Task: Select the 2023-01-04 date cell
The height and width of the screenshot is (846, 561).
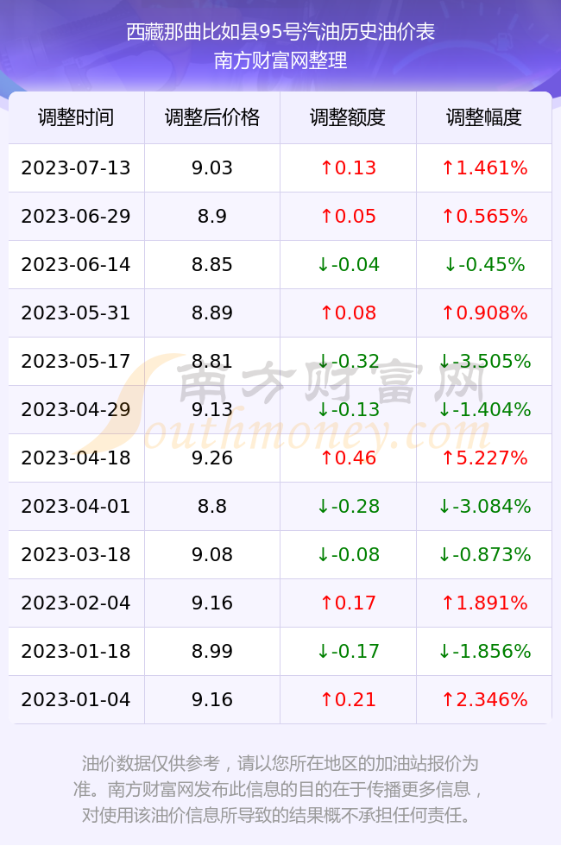Action: tap(76, 699)
